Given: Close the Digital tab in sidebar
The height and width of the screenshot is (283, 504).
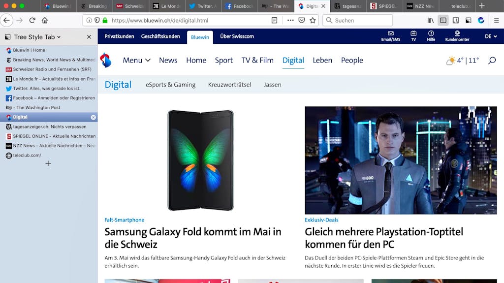Looking at the screenshot, I should pyautogui.click(x=93, y=117).
